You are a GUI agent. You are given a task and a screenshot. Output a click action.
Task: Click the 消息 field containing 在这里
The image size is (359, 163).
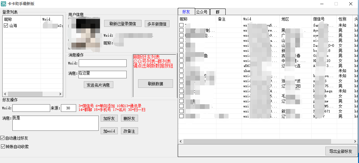(103, 75)
